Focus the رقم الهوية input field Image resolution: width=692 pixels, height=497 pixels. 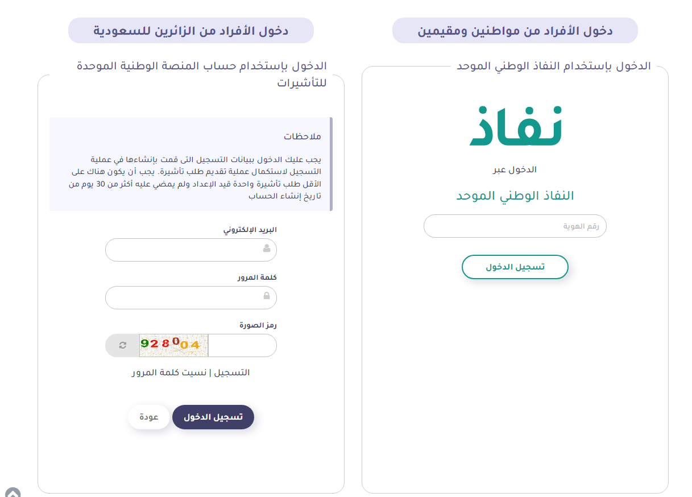pos(515,226)
